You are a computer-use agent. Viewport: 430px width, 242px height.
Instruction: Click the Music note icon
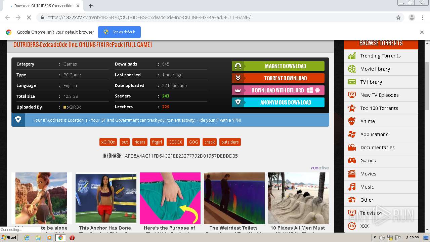[x=352, y=187]
